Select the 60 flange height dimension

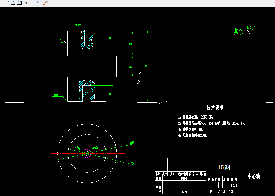tap(130, 67)
